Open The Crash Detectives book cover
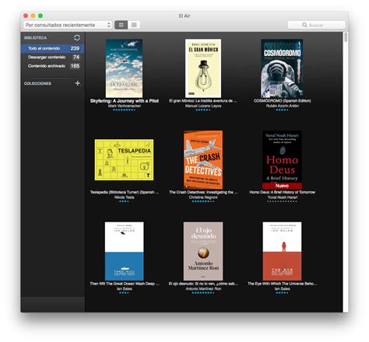The height and width of the screenshot is (342, 369). pyautogui.click(x=203, y=160)
